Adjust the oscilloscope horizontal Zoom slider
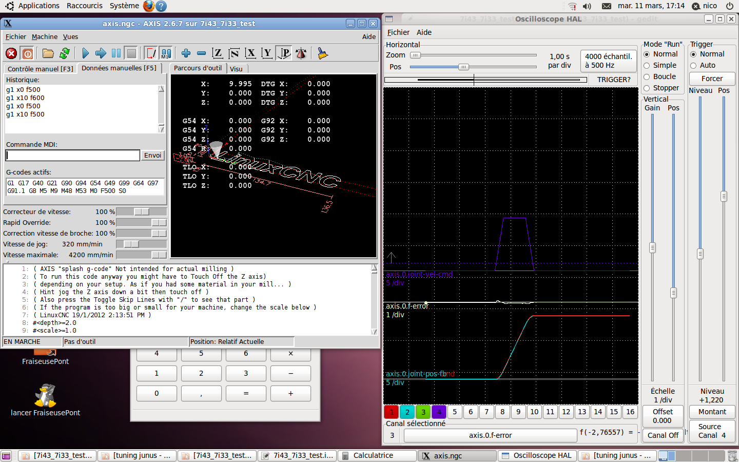 click(x=473, y=55)
